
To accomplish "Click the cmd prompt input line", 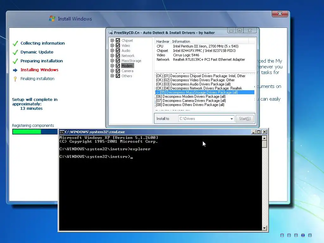I will [96, 157].
